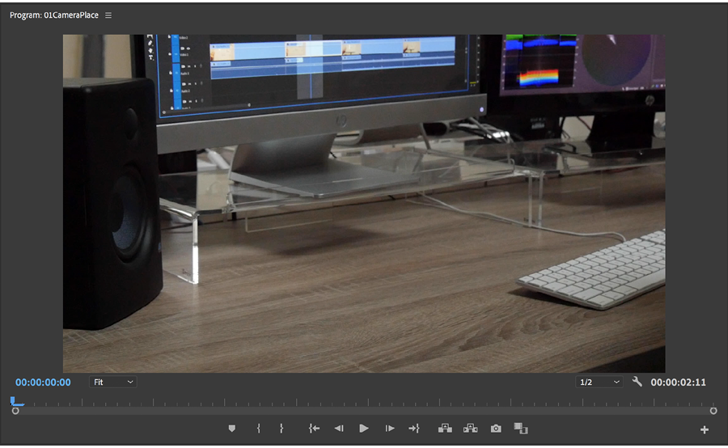Screen dimensions: 728x448
Task: Click Play to start playback
Action: tap(364, 429)
